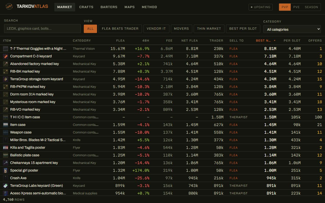Click the Special girl poster icon
Image resolution: width=325 pixels, height=203 pixels.
pyautogui.click(x=6, y=170)
